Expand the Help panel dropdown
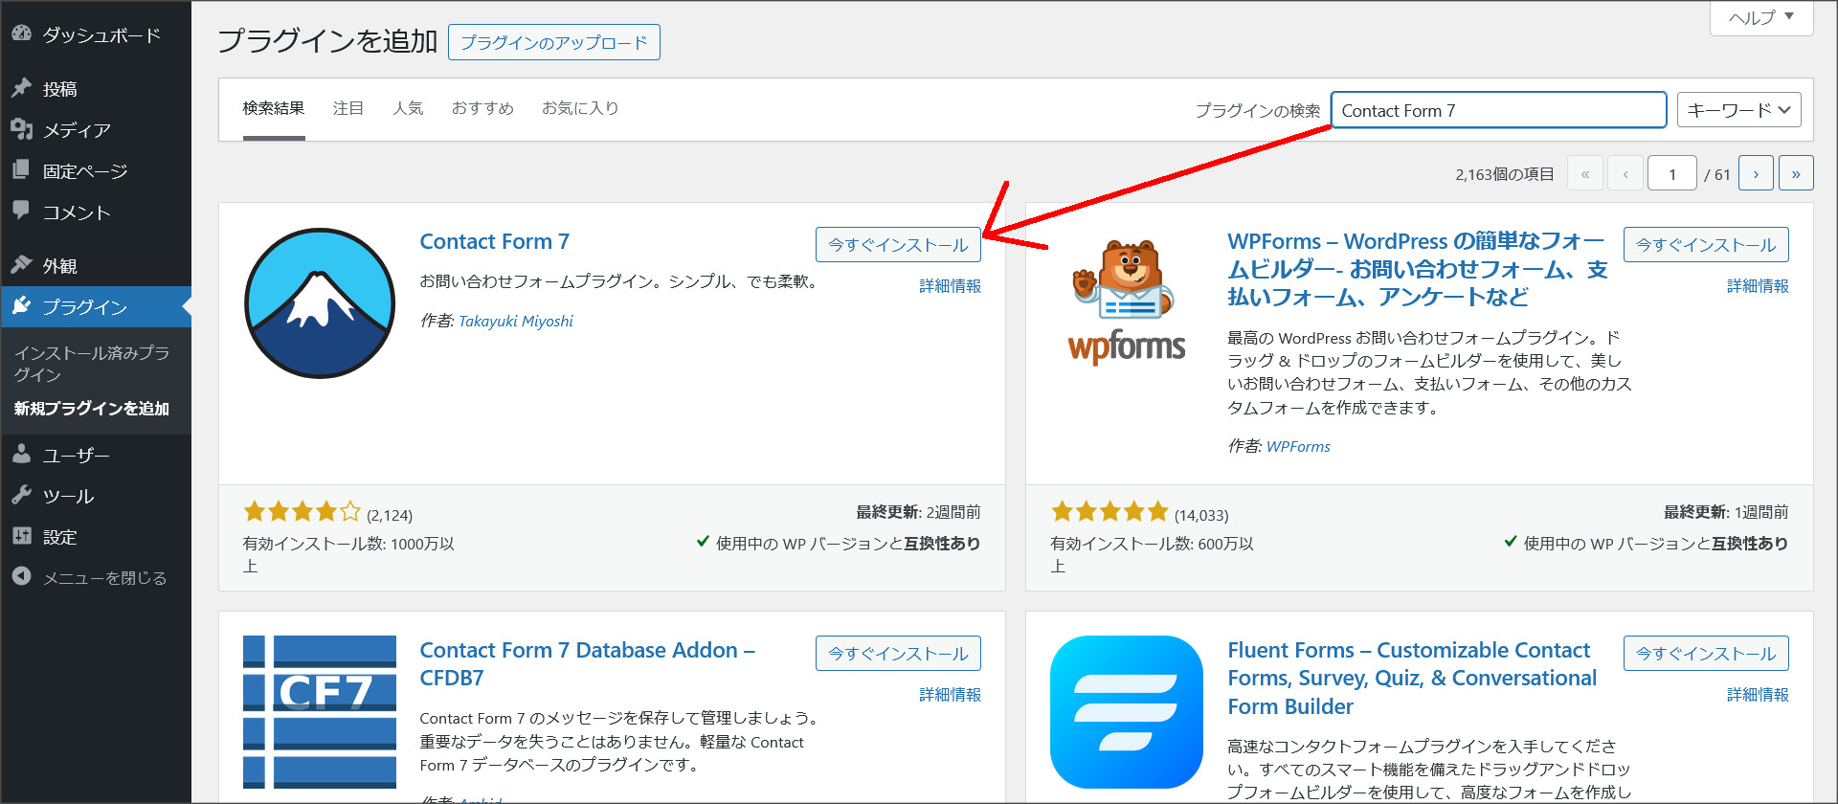Image resolution: width=1838 pixels, height=804 pixels. click(x=1761, y=17)
